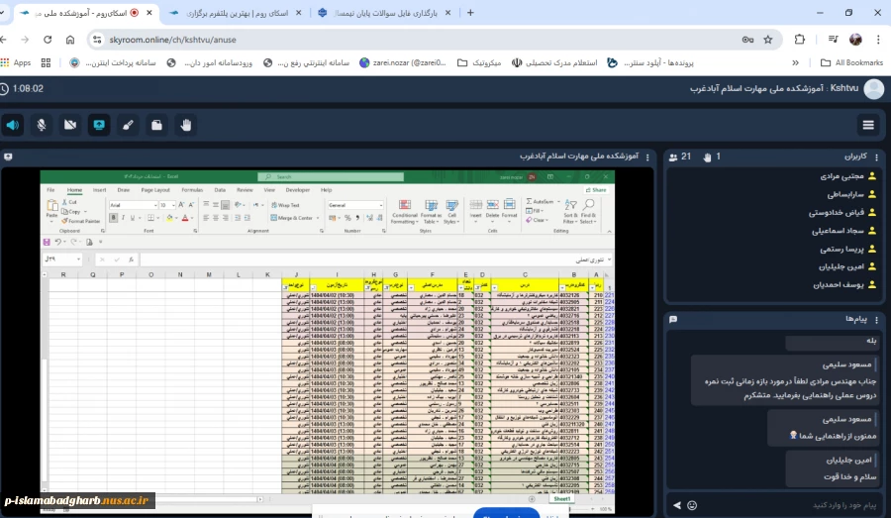Click the chat message input field
This screenshot has width=891, height=518.
pyautogui.click(x=790, y=505)
